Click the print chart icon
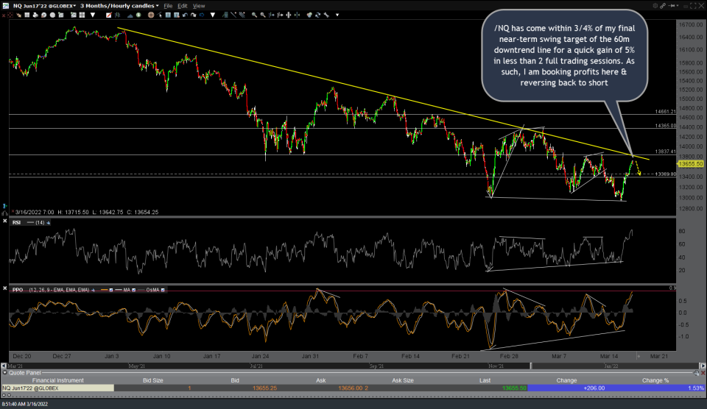This screenshot has width=707, height=409. click(x=35, y=15)
